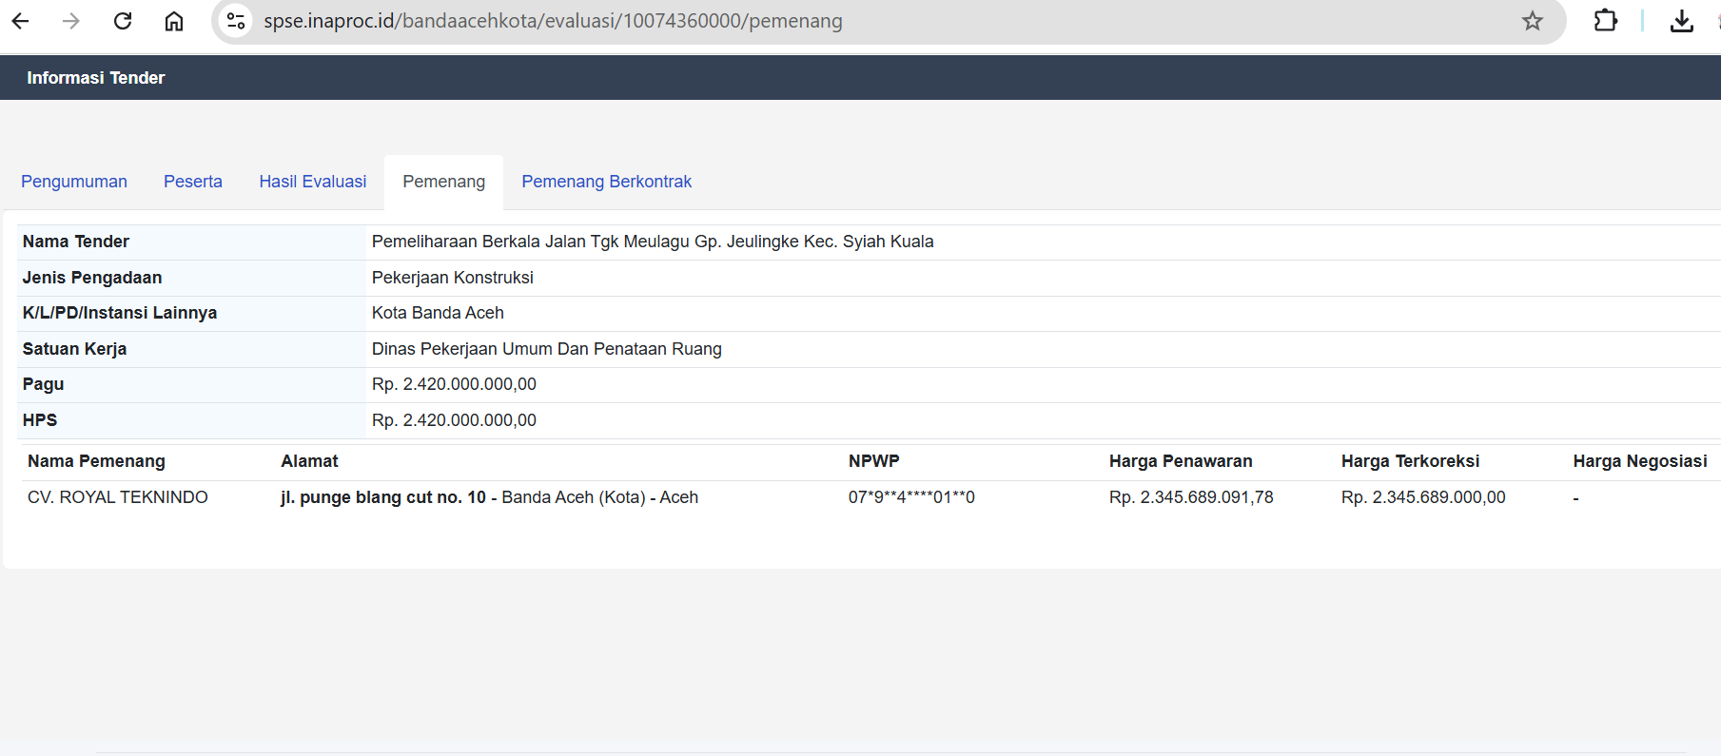Image resolution: width=1721 pixels, height=756 pixels.
Task: Click the Nama Tender value text
Action: [x=653, y=242]
